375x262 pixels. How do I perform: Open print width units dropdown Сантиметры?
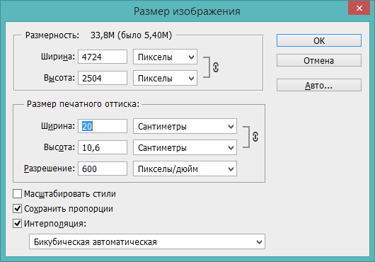click(x=185, y=126)
